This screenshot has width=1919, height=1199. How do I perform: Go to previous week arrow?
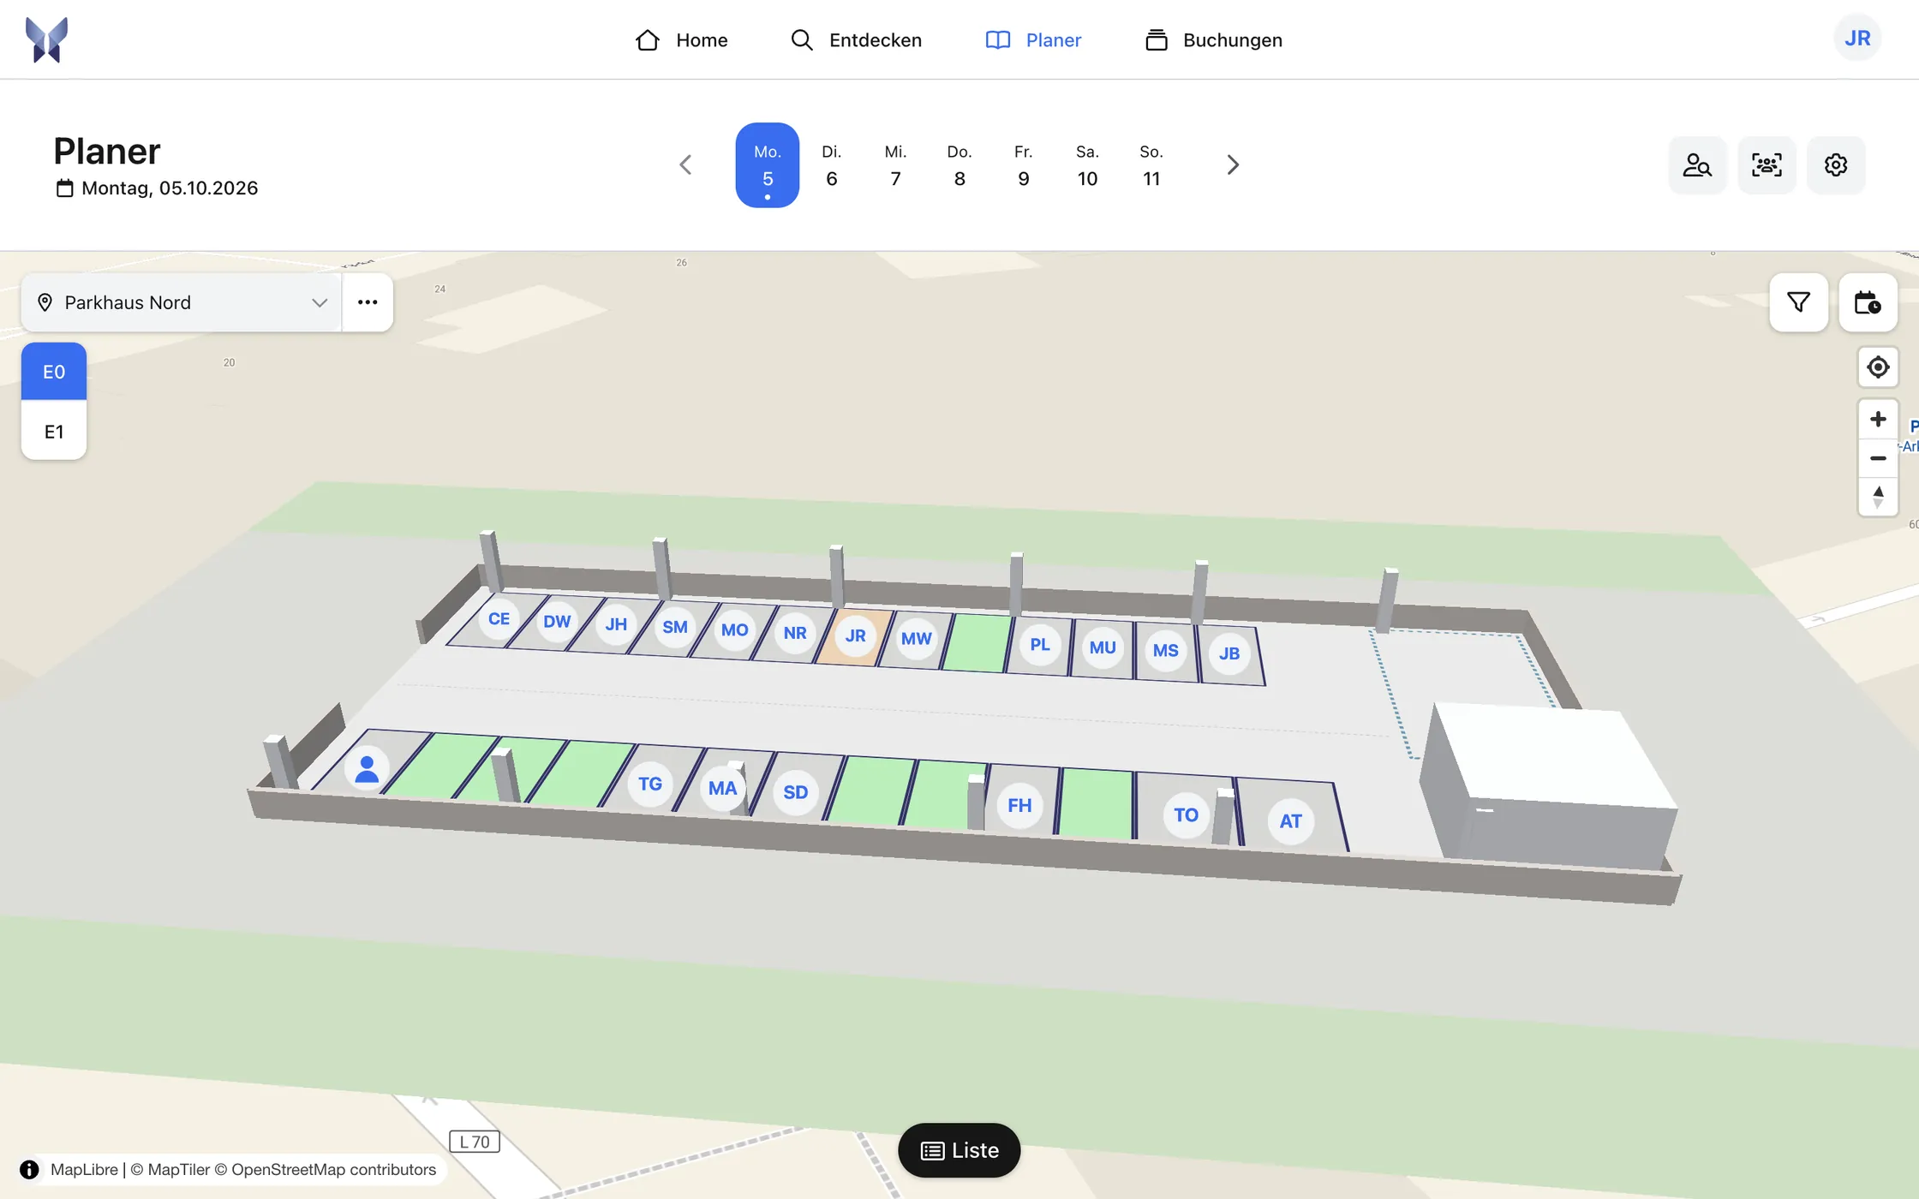(685, 164)
